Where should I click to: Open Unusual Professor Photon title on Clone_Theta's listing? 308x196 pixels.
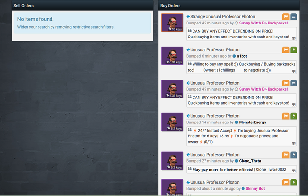(215, 155)
